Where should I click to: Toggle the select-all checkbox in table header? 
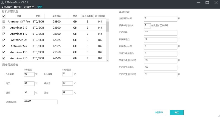click(x=4, y=16)
